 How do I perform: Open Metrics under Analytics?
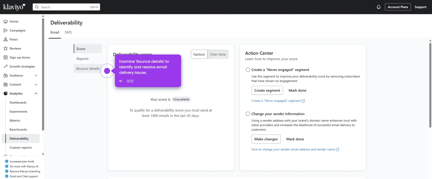[15, 120]
